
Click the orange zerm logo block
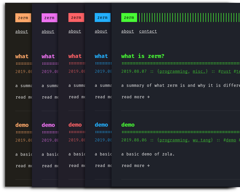tap(23, 18)
